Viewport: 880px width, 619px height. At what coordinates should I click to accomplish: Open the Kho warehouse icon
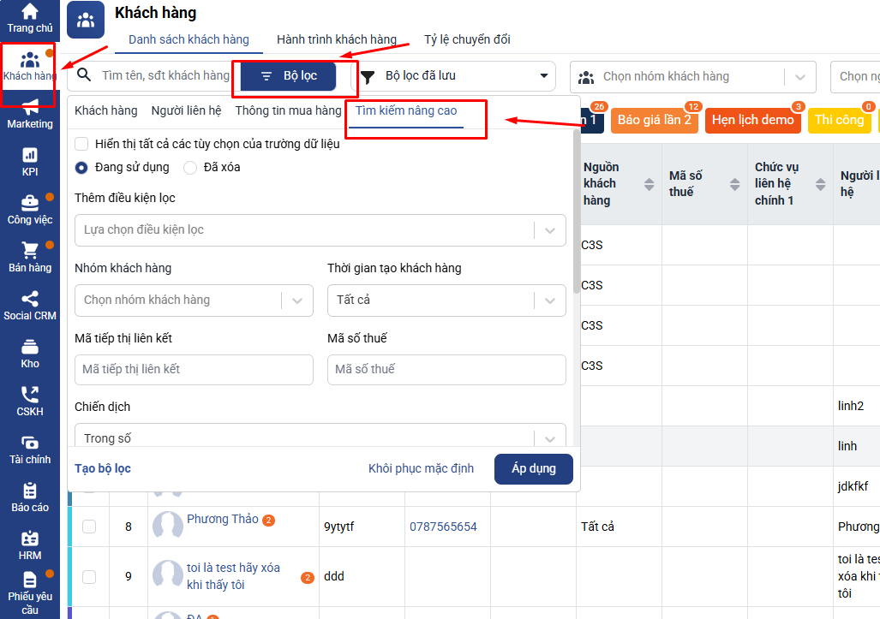tap(30, 353)
